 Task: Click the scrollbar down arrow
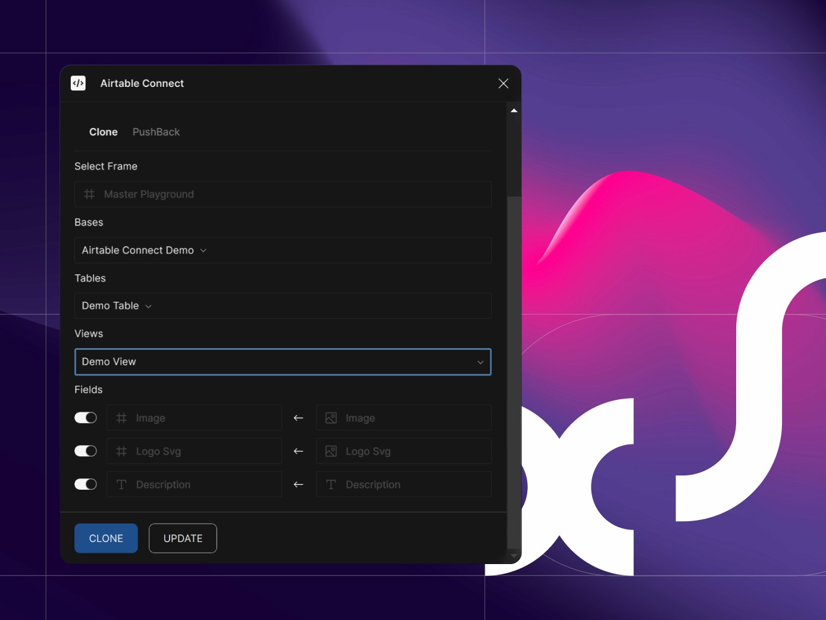pos(514,556)
